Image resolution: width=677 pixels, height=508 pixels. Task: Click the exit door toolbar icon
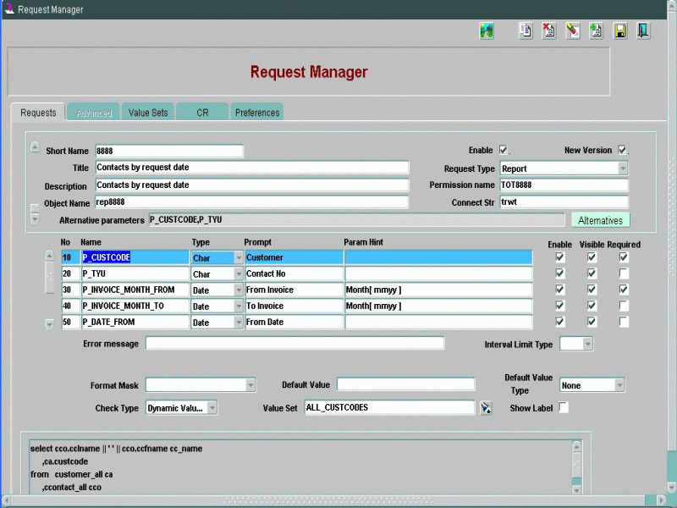644,31
